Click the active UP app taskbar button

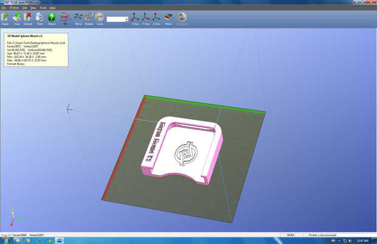click(x=60, y=240)
